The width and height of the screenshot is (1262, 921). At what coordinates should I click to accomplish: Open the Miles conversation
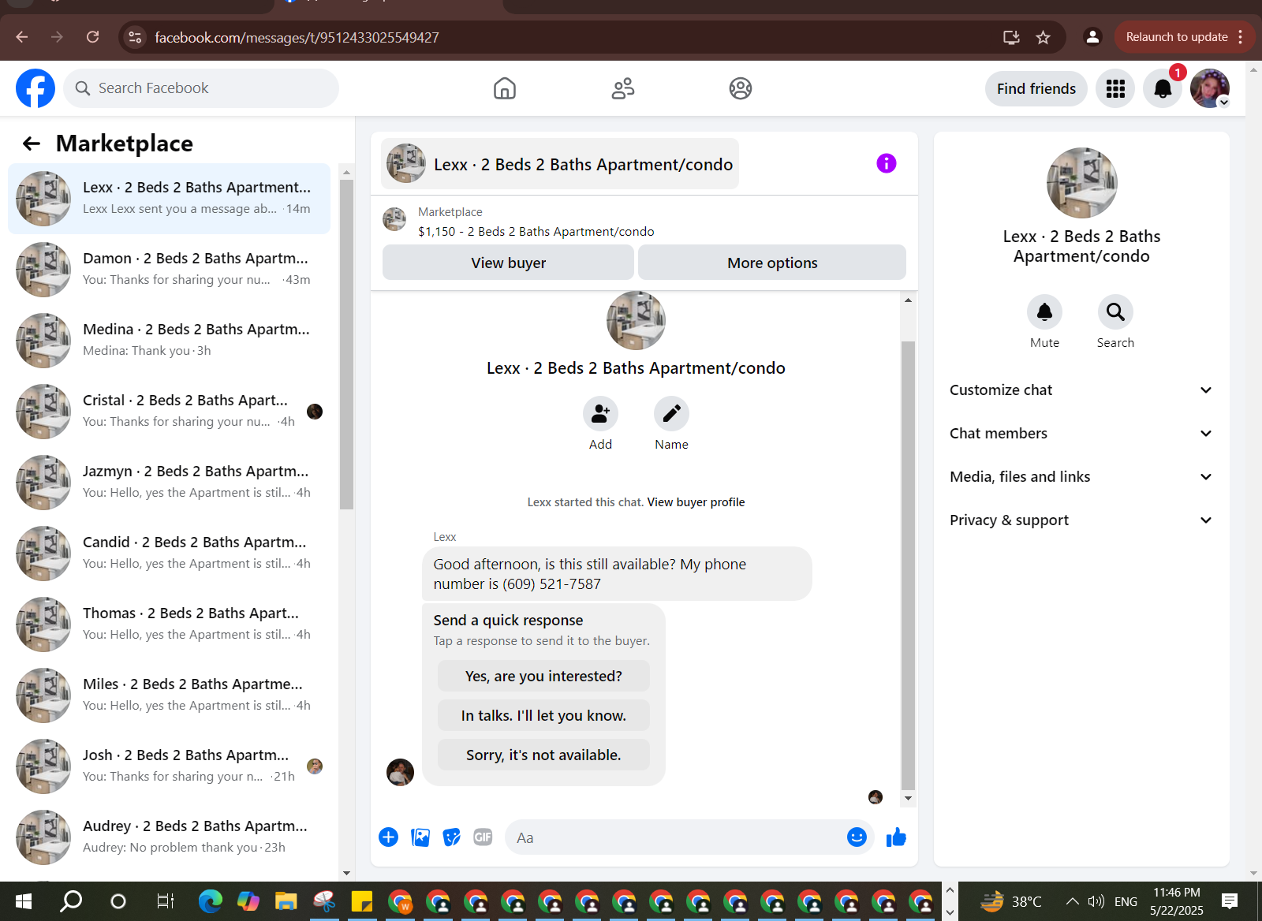pos(169,695)
